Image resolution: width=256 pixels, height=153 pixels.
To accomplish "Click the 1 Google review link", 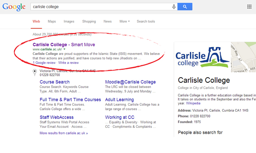I will [x=44, y=62].
